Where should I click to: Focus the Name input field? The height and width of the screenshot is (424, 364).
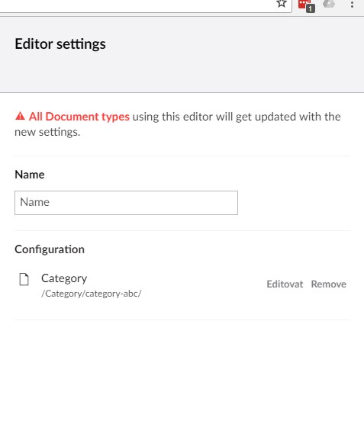point(126,203)
